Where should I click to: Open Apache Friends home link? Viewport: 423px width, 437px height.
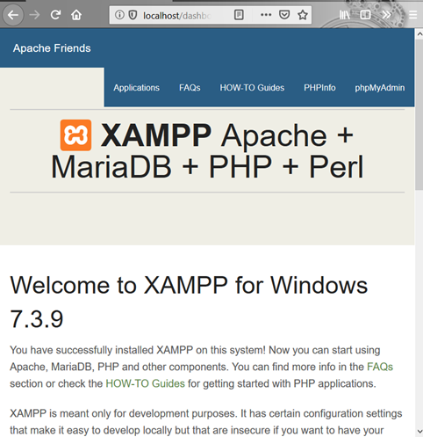tap(52, 48)
